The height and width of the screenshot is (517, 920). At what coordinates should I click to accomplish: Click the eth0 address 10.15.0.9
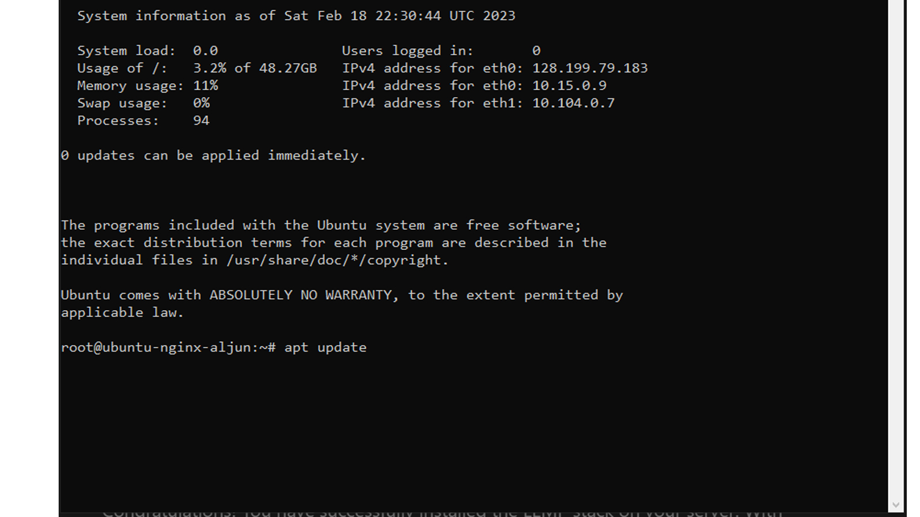click(x=569, y=86)
